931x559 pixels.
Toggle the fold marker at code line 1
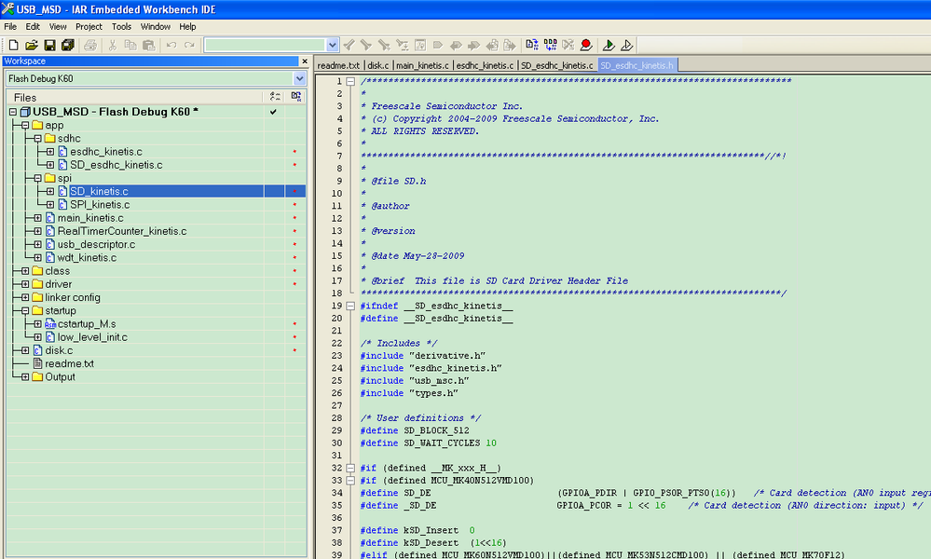(x=350, y=81)
